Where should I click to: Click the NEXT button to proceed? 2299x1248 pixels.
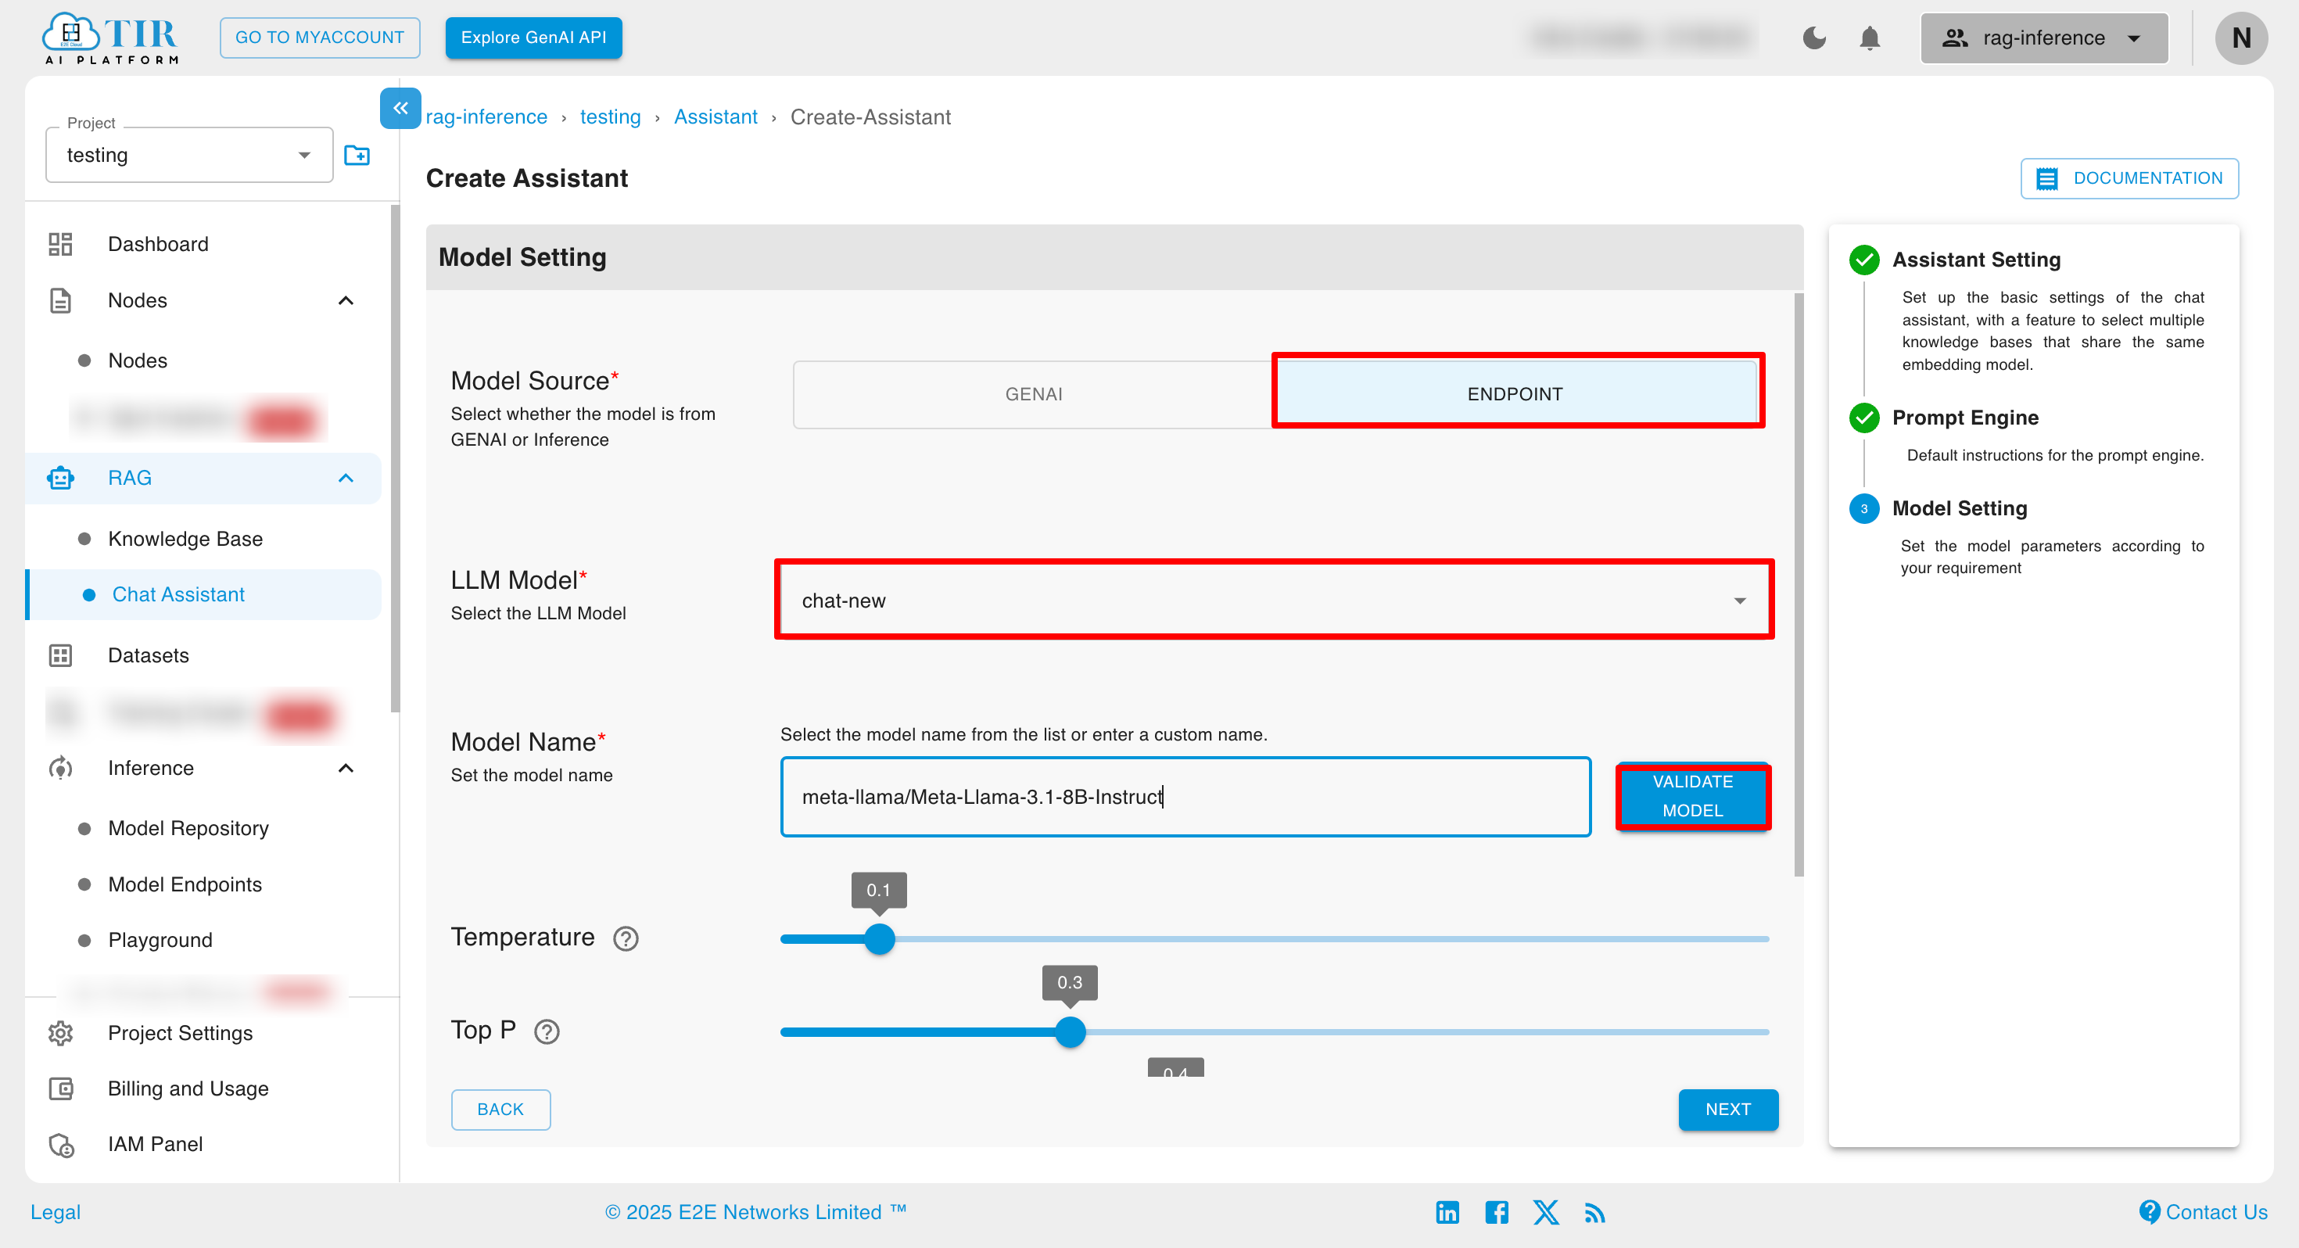tap(1727, 1108)
